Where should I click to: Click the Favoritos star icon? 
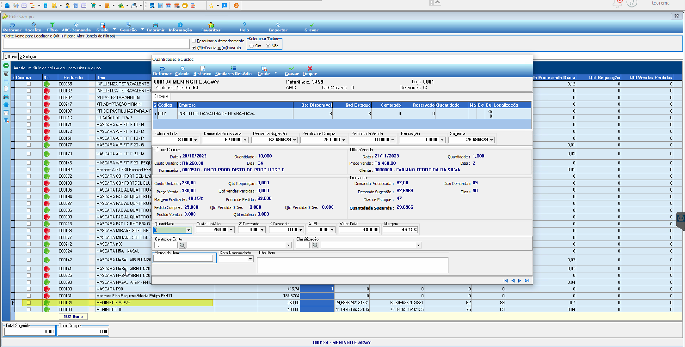211,25
